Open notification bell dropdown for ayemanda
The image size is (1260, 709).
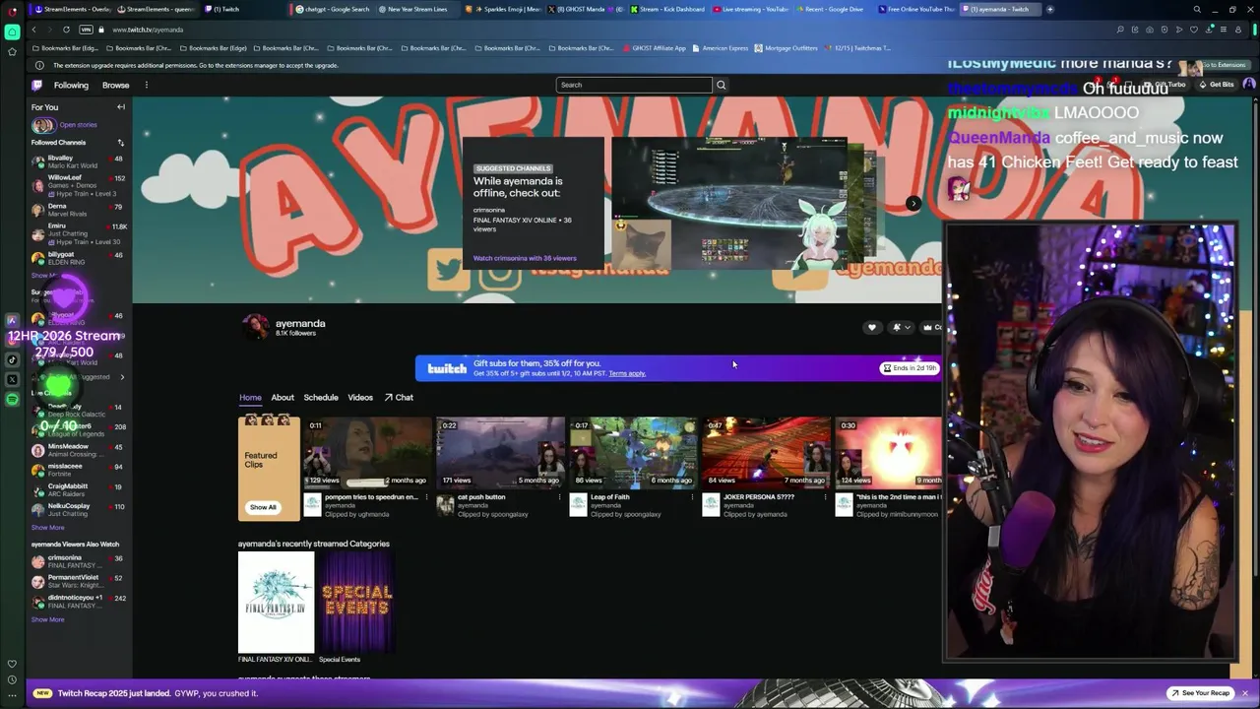pos(900,327)
